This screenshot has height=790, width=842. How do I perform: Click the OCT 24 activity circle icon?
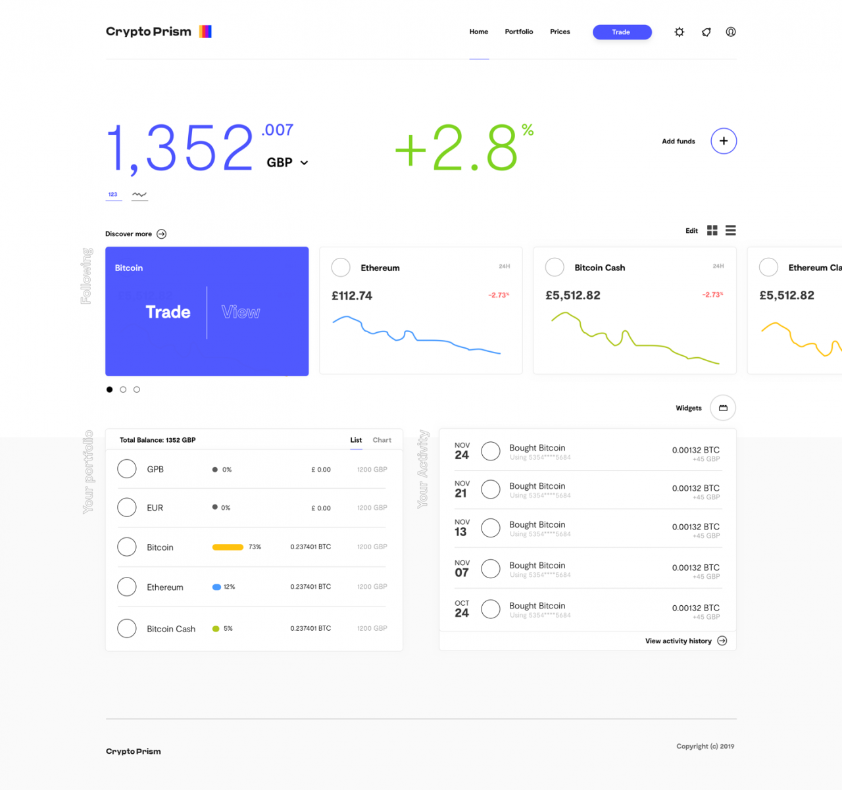[x=491, y=609]
